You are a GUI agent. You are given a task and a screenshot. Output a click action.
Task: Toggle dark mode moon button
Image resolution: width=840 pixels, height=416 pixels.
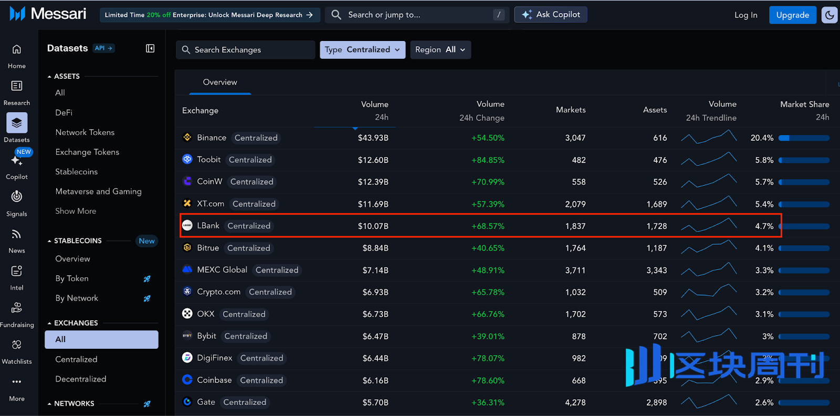tap(829, 15)
